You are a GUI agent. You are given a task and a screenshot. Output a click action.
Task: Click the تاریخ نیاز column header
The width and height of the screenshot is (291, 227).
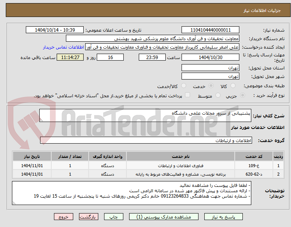32,156
